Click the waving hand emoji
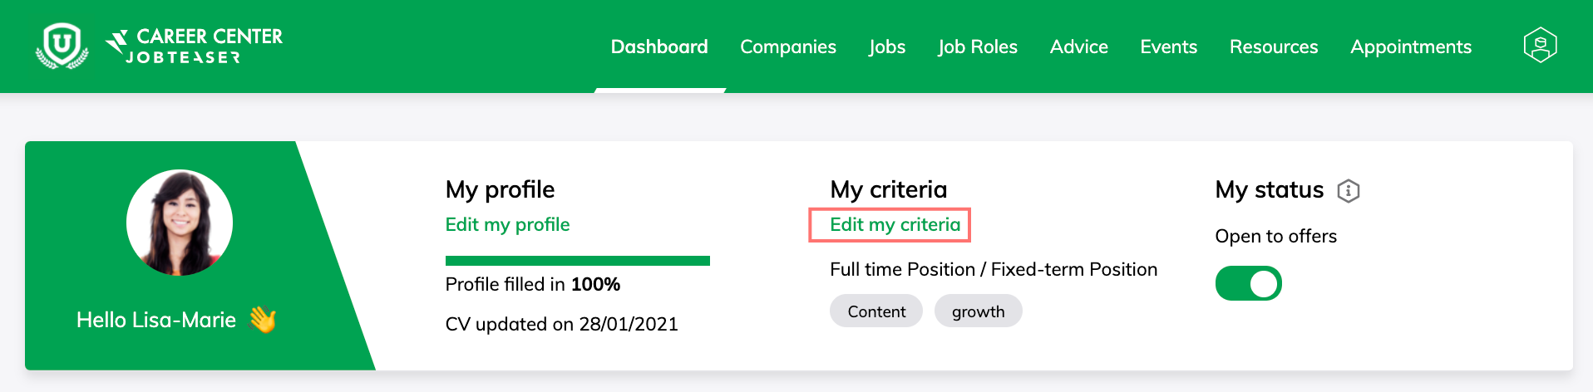1593x392 pixels. pos(263,320)
